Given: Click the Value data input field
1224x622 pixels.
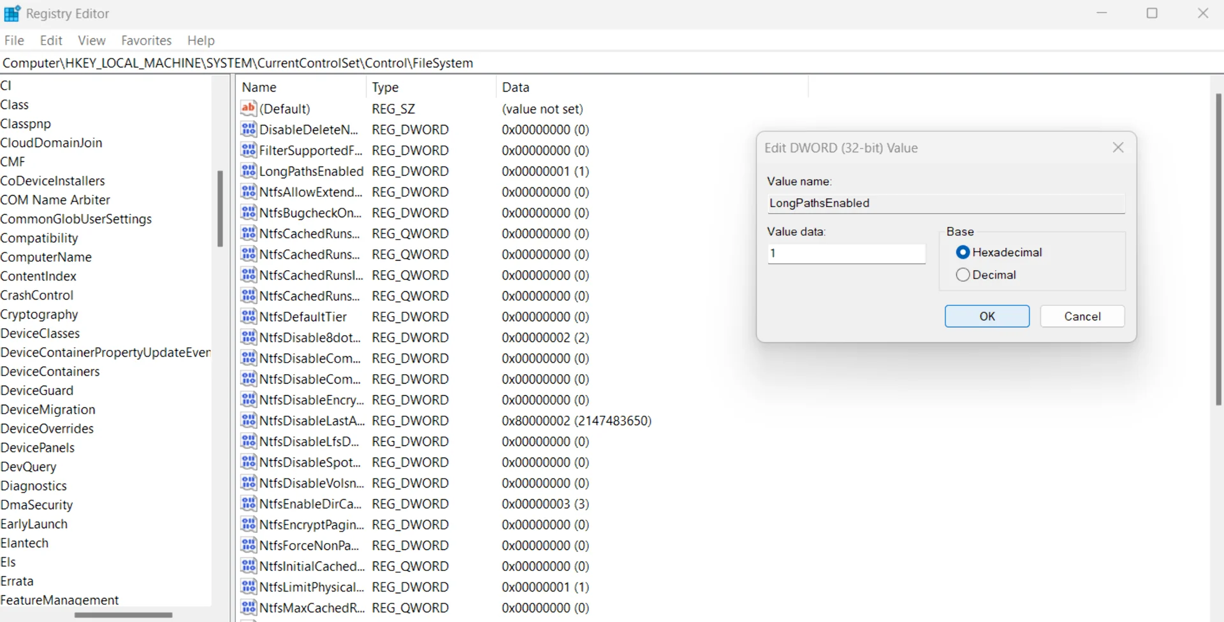Looking at the screenshot, I should (846, 254).
